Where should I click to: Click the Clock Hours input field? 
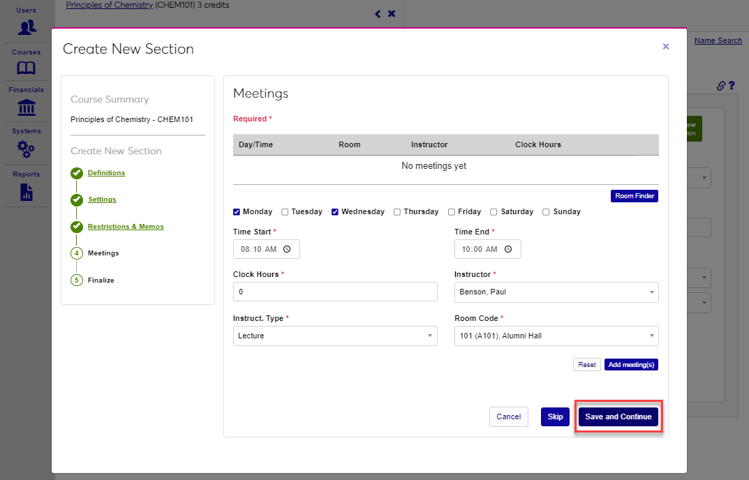tap(334, 292)
